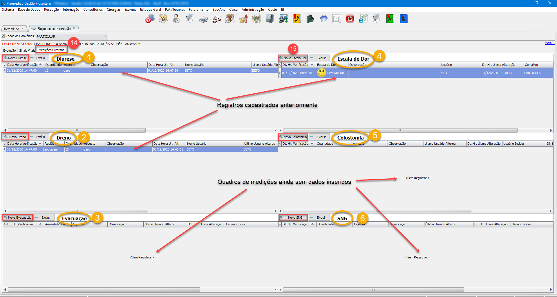Viewport: 557px width, 297px height.
Task: Click the doctor icon in the toolbar
Action: pos(176,19)
